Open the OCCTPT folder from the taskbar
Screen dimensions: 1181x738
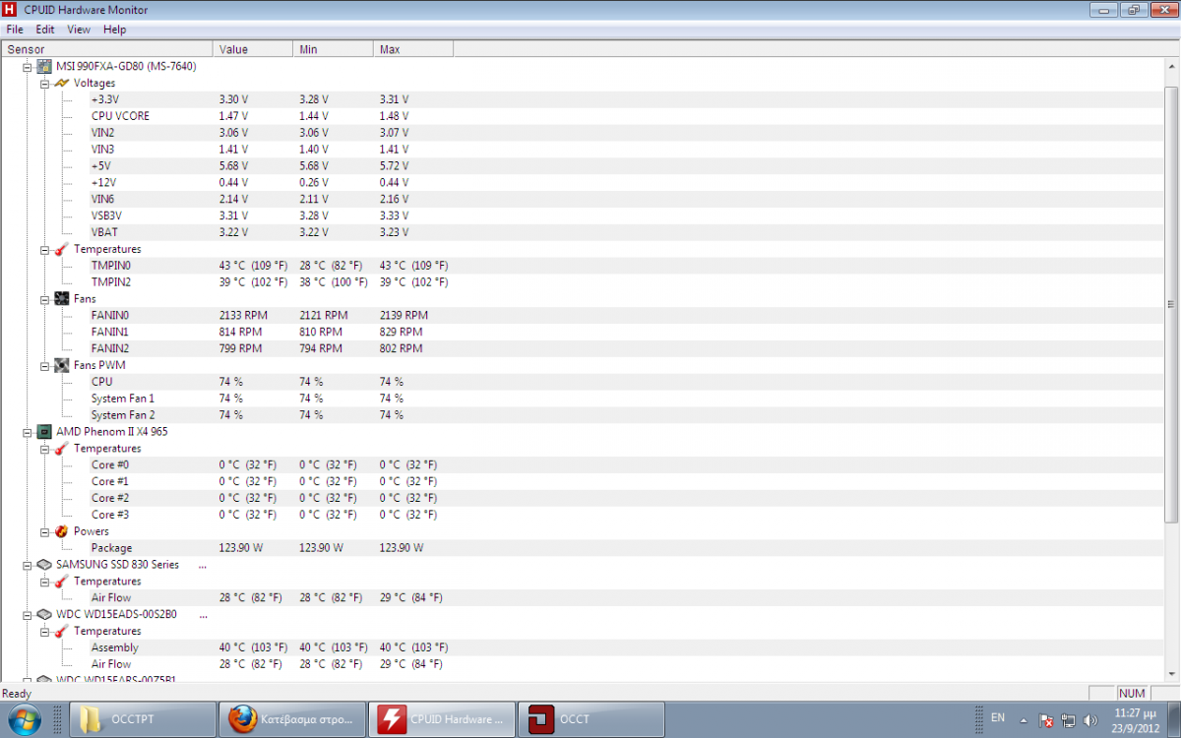pyautogui.click(x=142, y=719)
